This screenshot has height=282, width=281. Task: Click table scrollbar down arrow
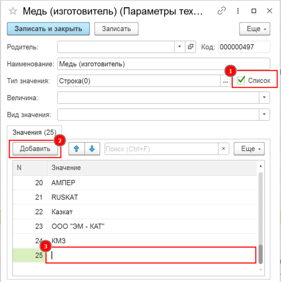tap(260, 270)
